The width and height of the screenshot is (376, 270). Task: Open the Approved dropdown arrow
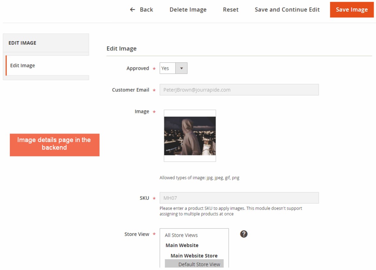tap(181, 68)
